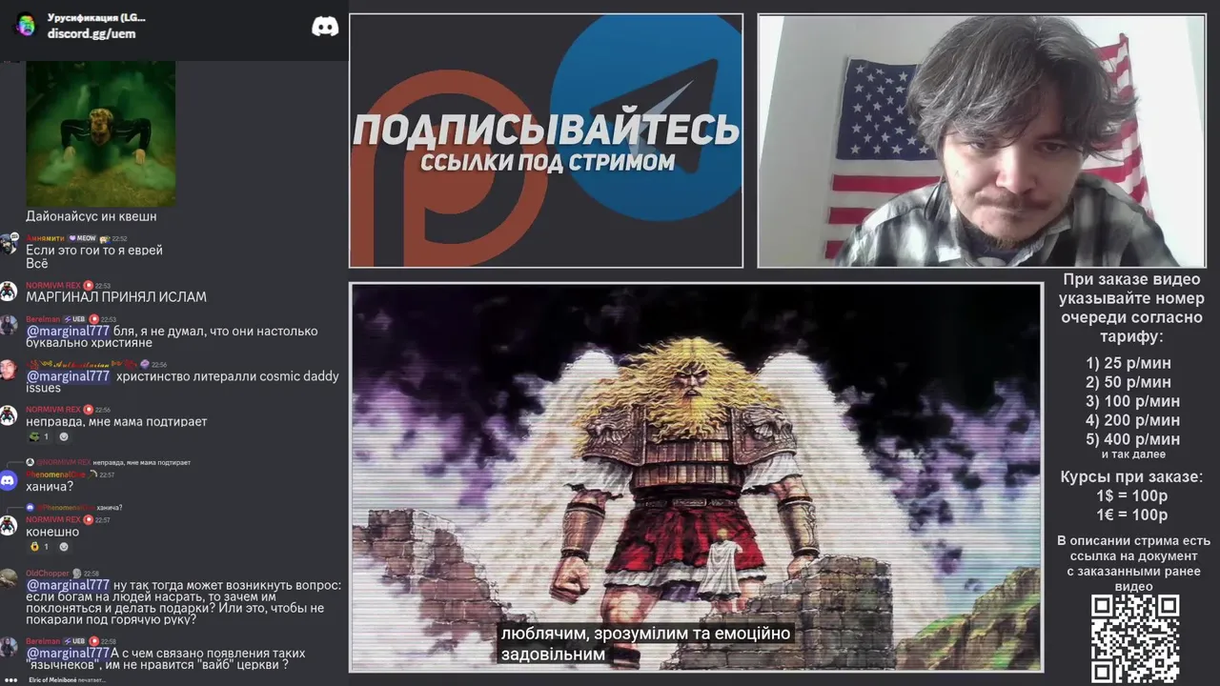Select the price row 1) 25 р/мин
The width and height of the screenshot is (1220, 686).
(1128, 363)
